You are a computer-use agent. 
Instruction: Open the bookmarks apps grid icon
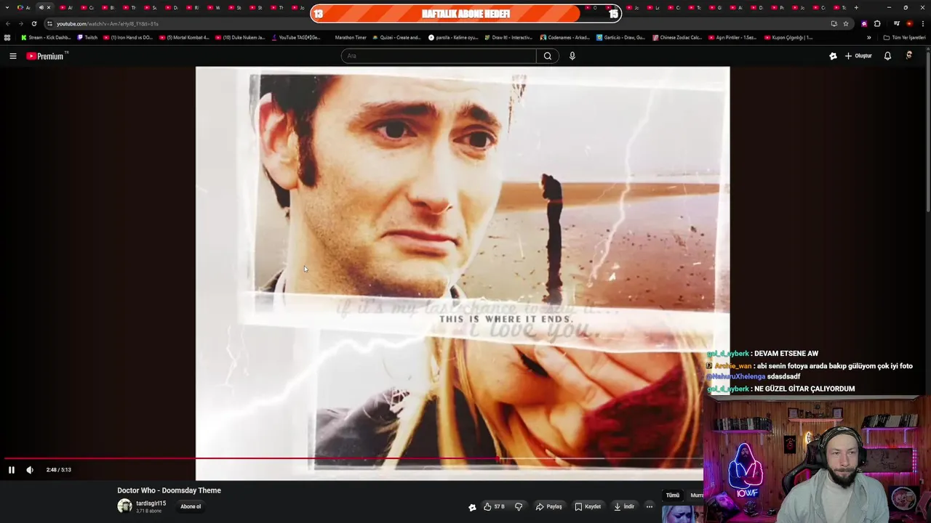point(7,38)
